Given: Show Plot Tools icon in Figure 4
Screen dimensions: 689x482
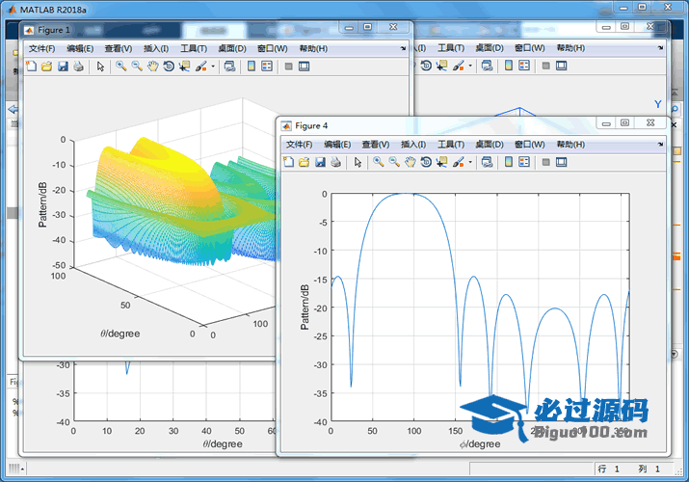Looking at the screenshot, I should [562, 162].
